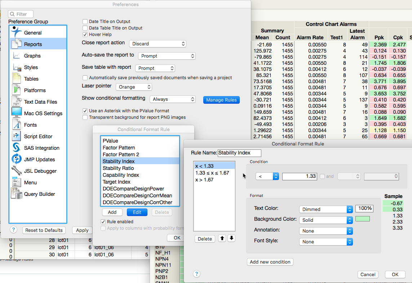Open the Close report action dropdown

coord(158,43)
